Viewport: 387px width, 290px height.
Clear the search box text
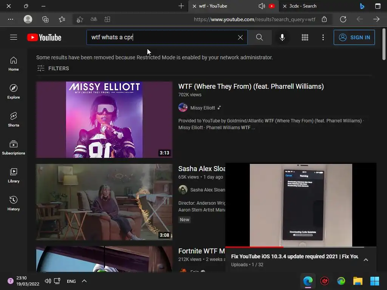coord(240,37)
